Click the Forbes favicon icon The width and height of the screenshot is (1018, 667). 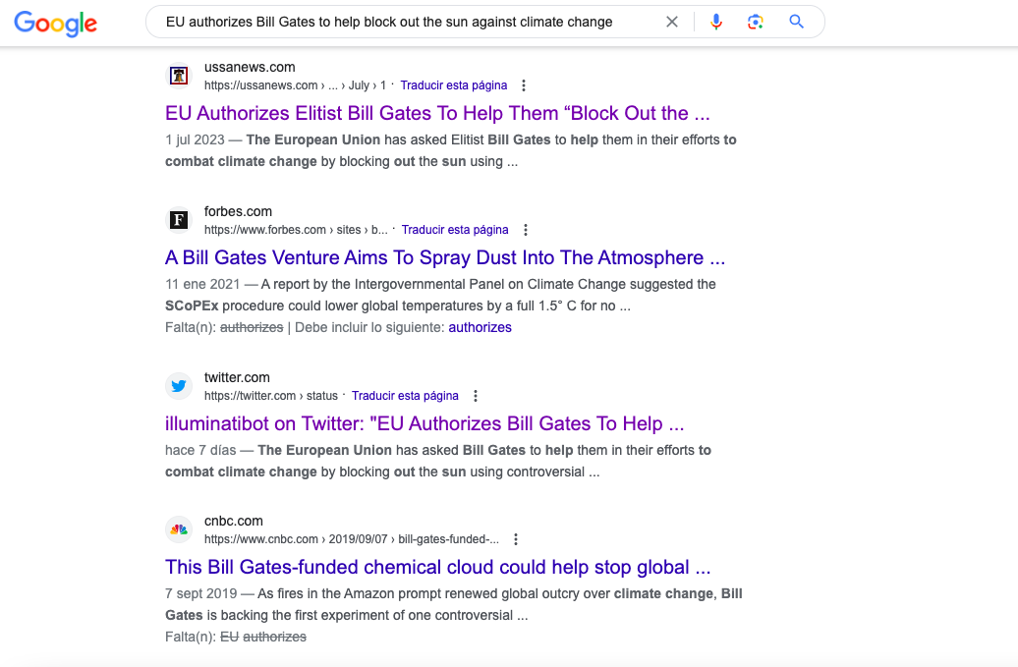click(179, 220)
